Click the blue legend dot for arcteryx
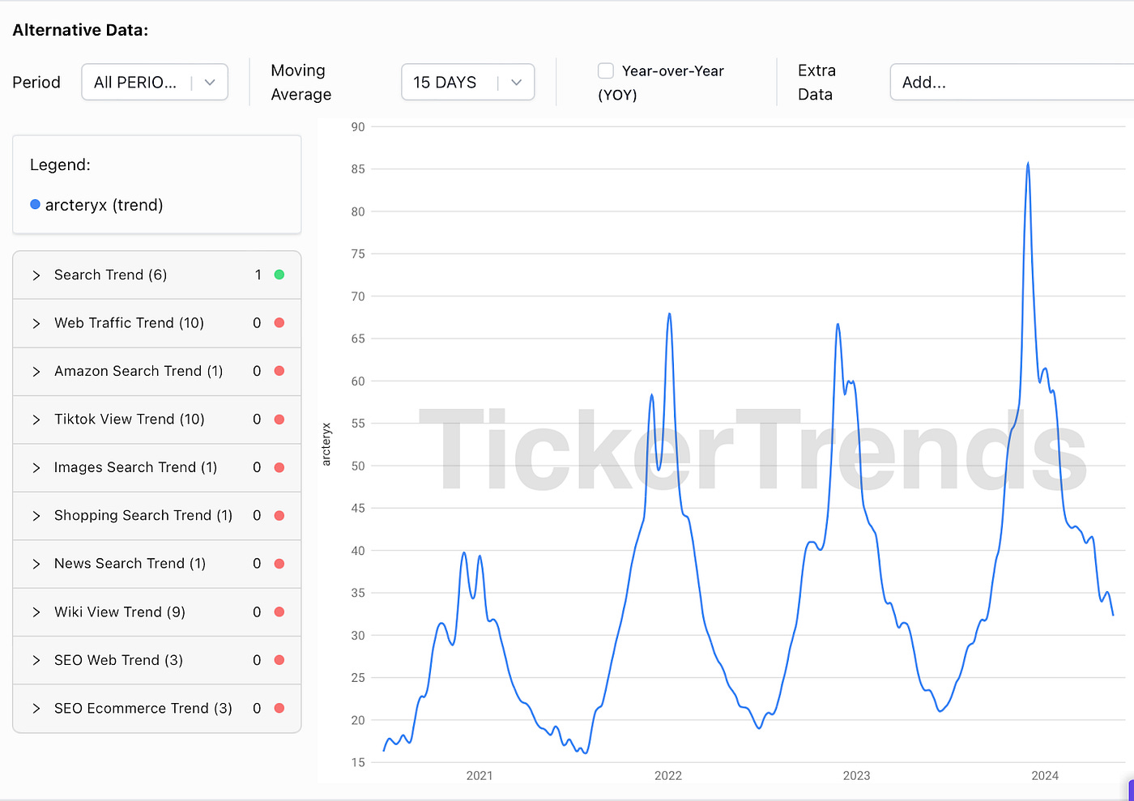The width and height of the screenshot is (1134, 801). (x=35, y=204)
